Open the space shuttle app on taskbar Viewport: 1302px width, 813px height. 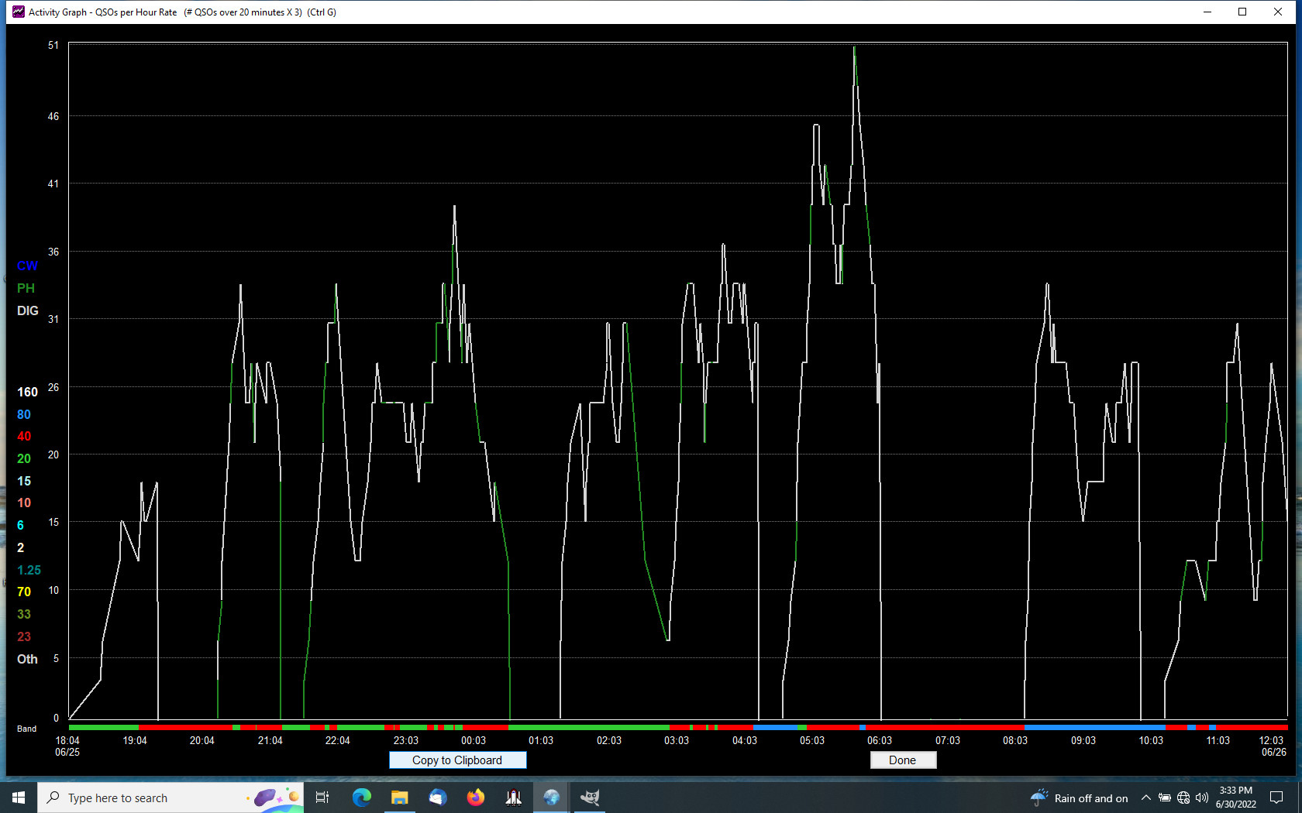[x=514, y=798]
